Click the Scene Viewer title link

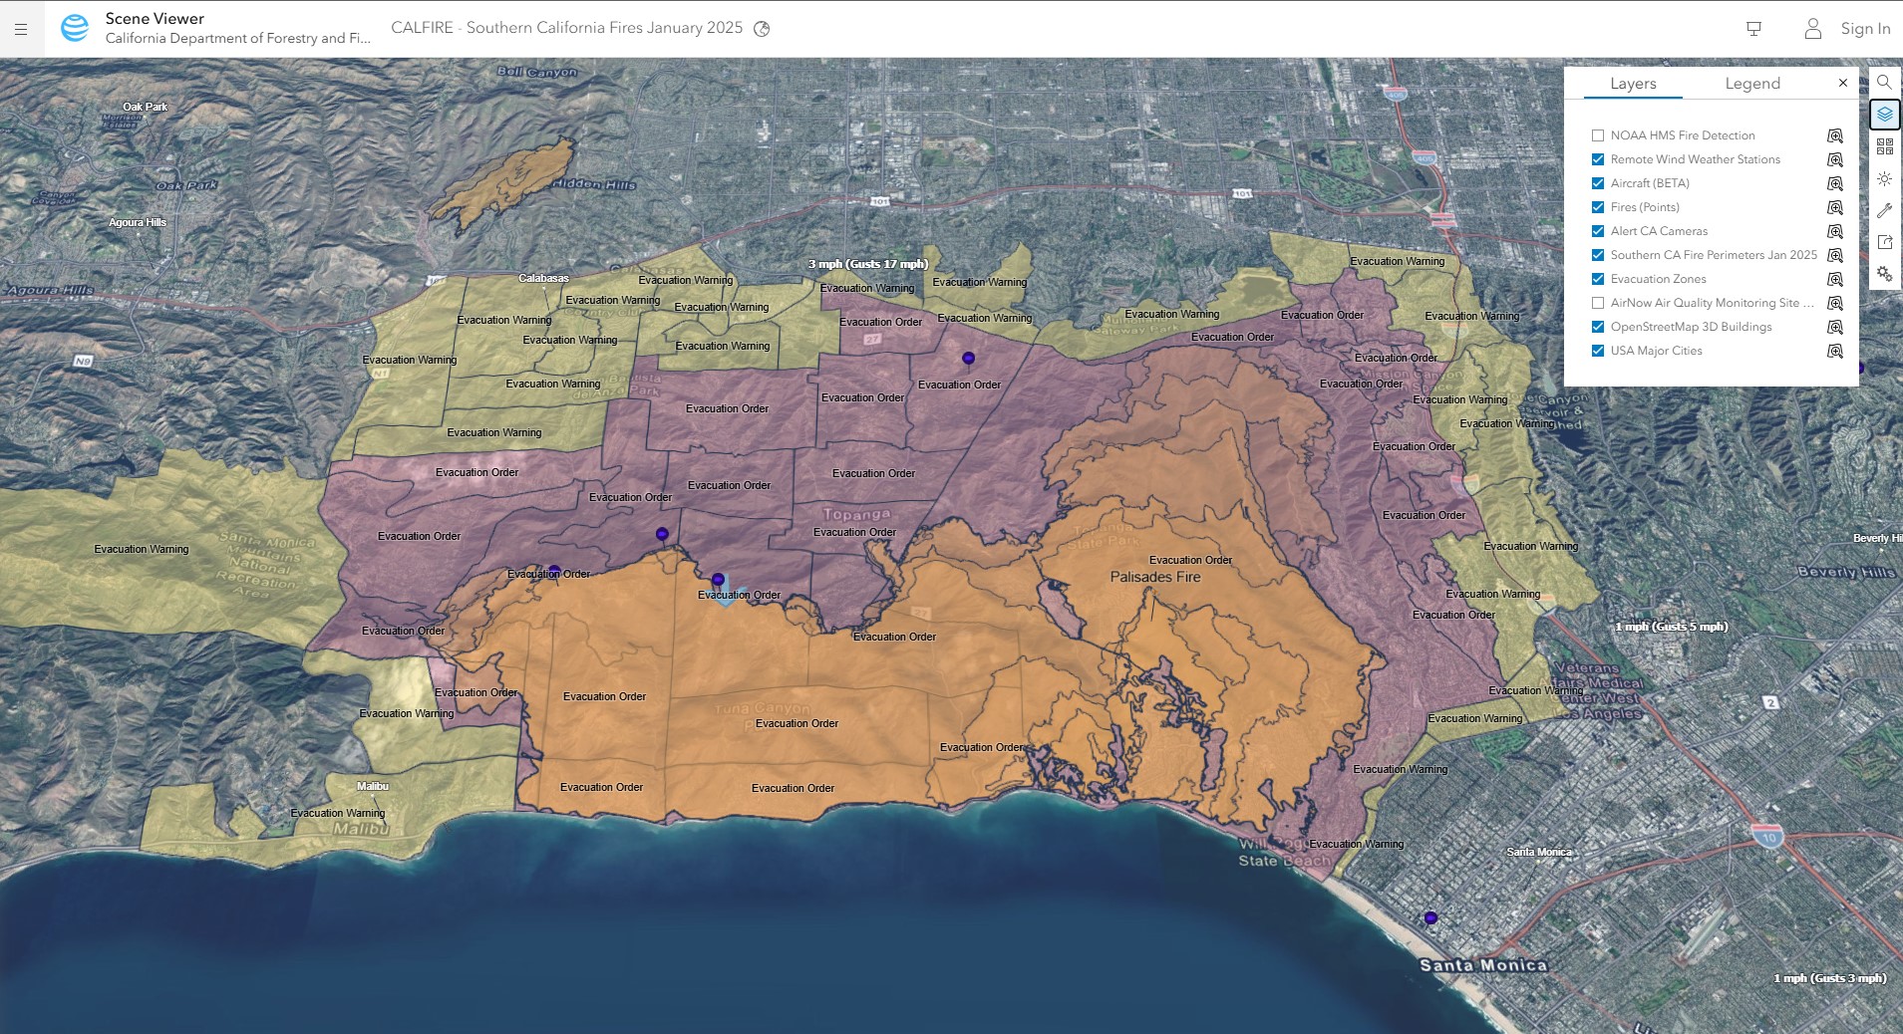tap(155, 18)
